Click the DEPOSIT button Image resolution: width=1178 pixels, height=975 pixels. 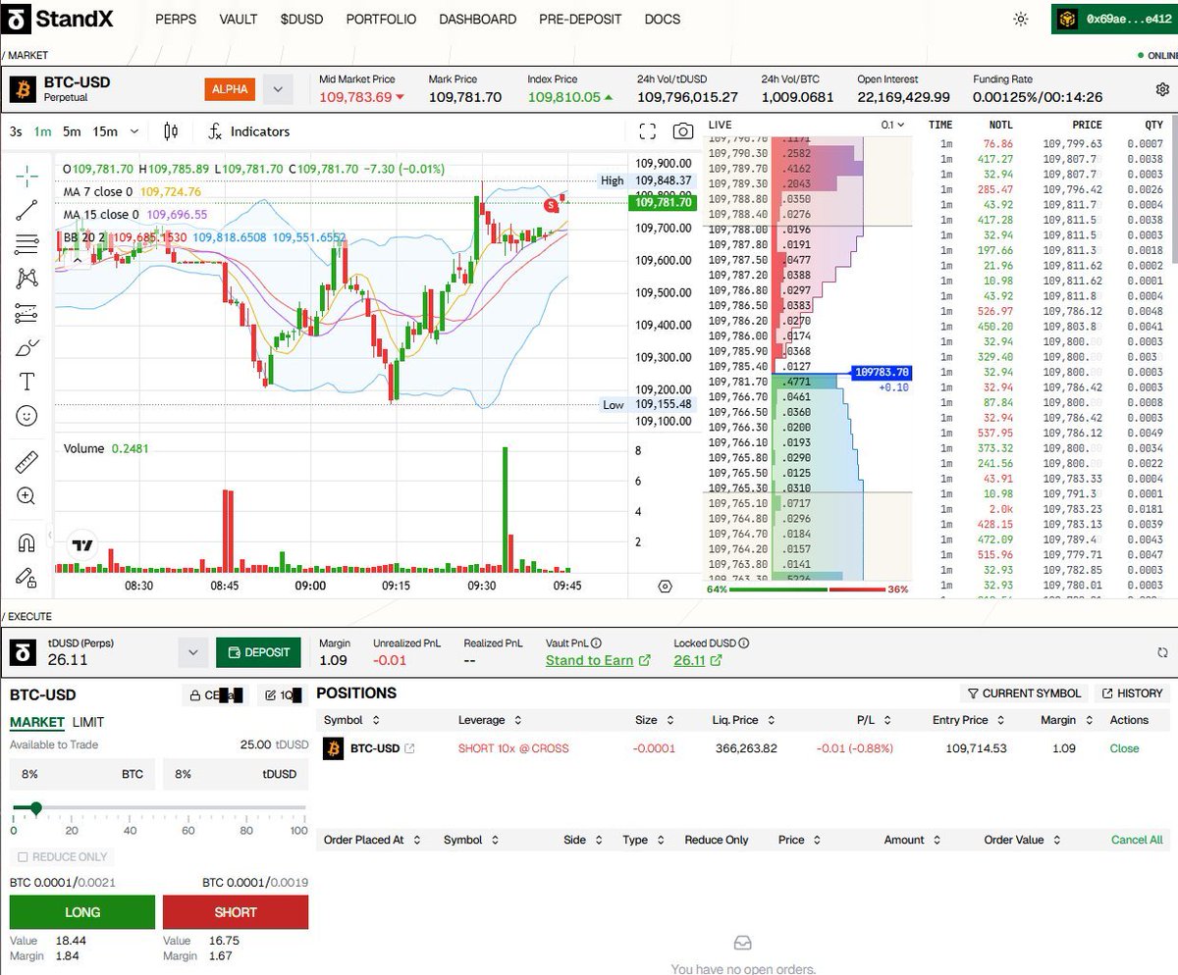tap(259, 652)
